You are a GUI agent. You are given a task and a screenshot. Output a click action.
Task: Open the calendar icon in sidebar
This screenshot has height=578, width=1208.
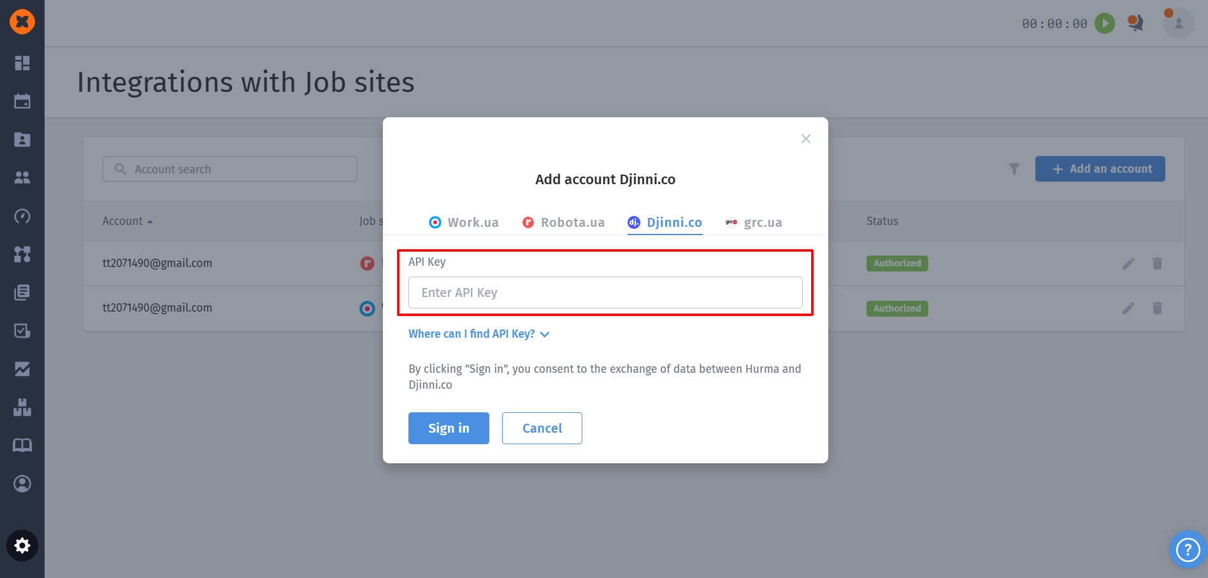tap(22, 101)
